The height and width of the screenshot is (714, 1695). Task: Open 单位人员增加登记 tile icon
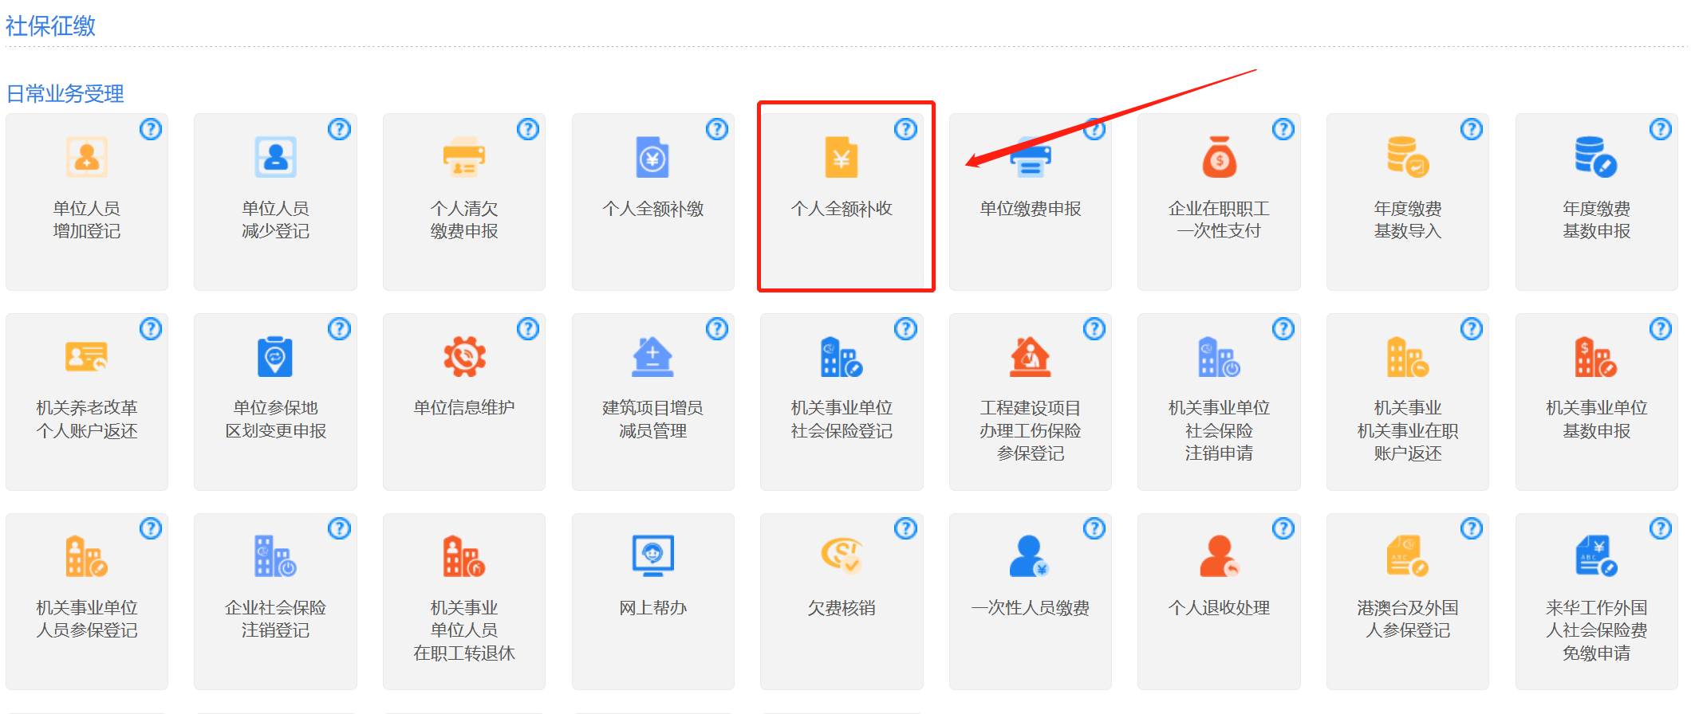tap(86, 157)
